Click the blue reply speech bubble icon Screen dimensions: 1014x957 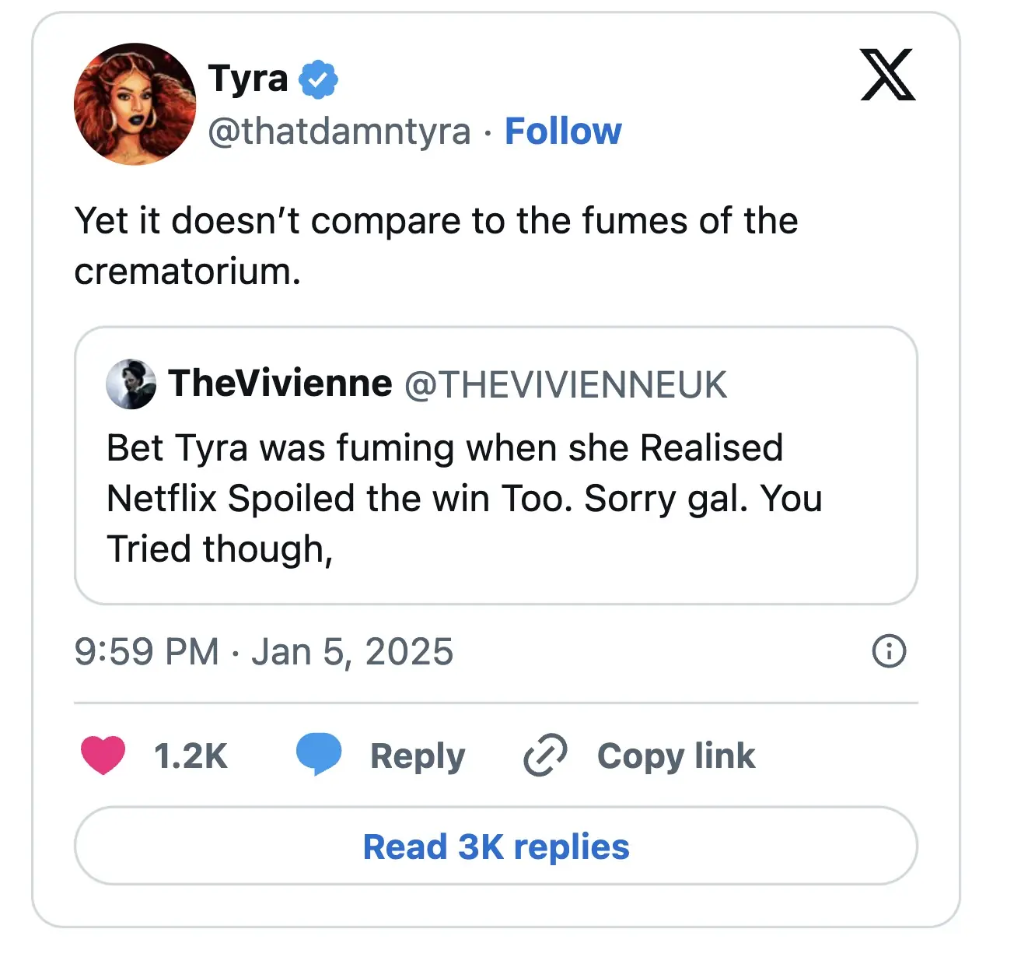[x=319, y=753]
